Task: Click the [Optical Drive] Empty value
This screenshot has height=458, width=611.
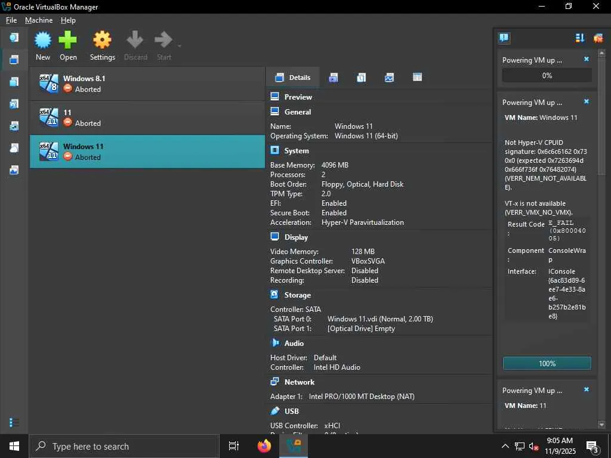Action: [x=361, y=329]
